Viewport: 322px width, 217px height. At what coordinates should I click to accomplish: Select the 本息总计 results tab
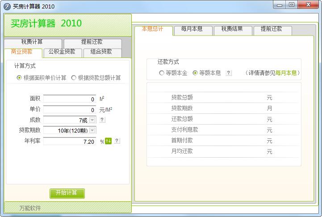(154, 30)
